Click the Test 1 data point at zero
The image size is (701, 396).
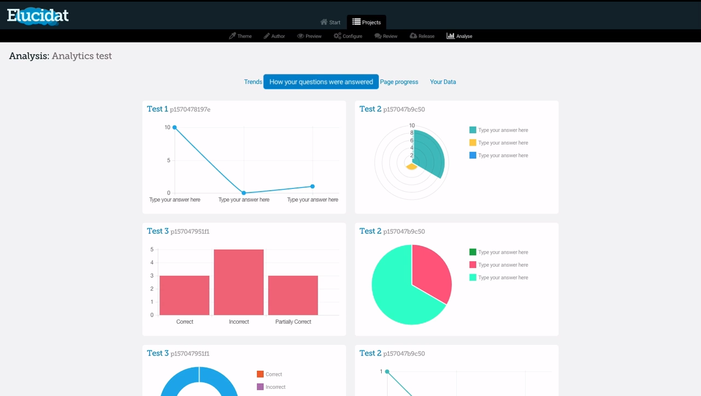(244, 193)
